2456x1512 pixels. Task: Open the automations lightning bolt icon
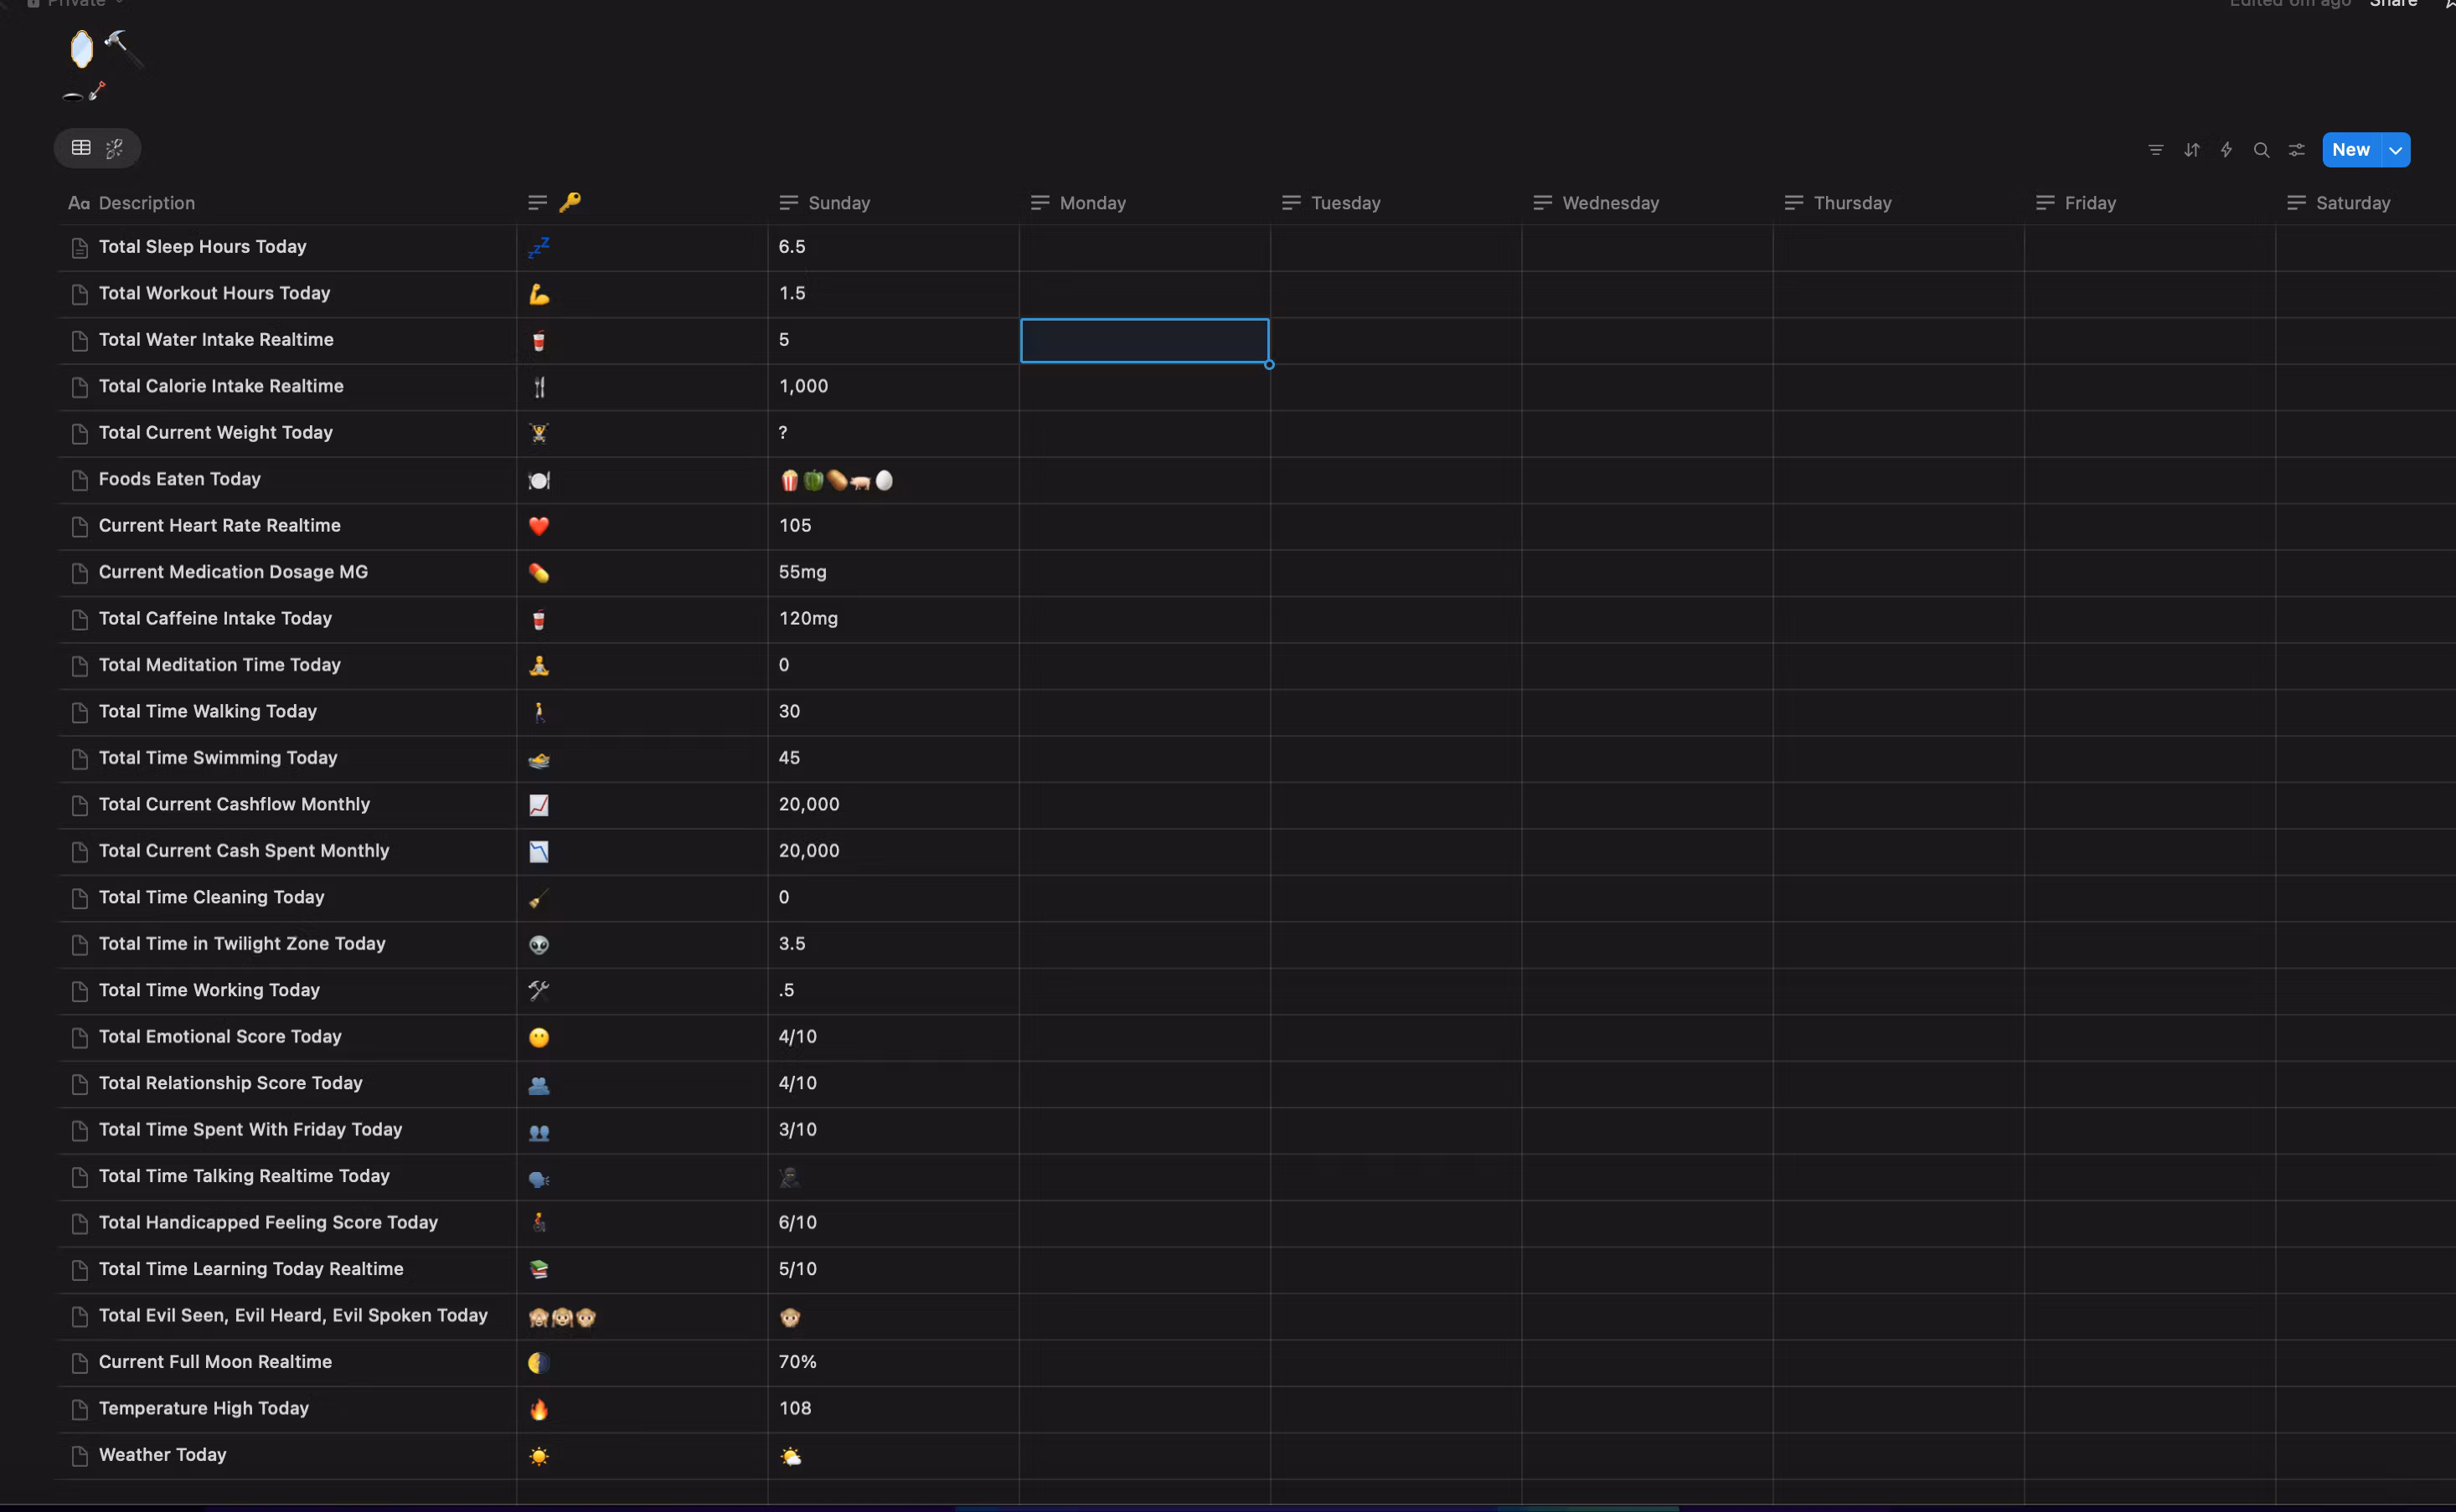(x=2226, y=150)
